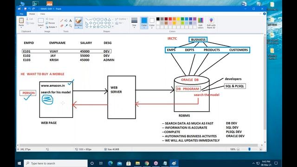Click the Windows Start button

(19, 163)
